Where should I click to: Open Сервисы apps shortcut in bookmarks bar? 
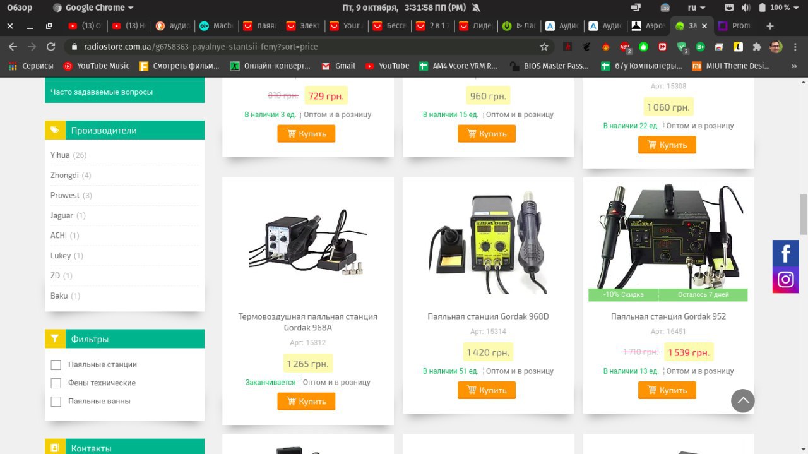[31, 66]
